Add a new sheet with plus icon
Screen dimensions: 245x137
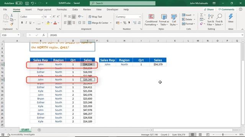coord(39,130)
